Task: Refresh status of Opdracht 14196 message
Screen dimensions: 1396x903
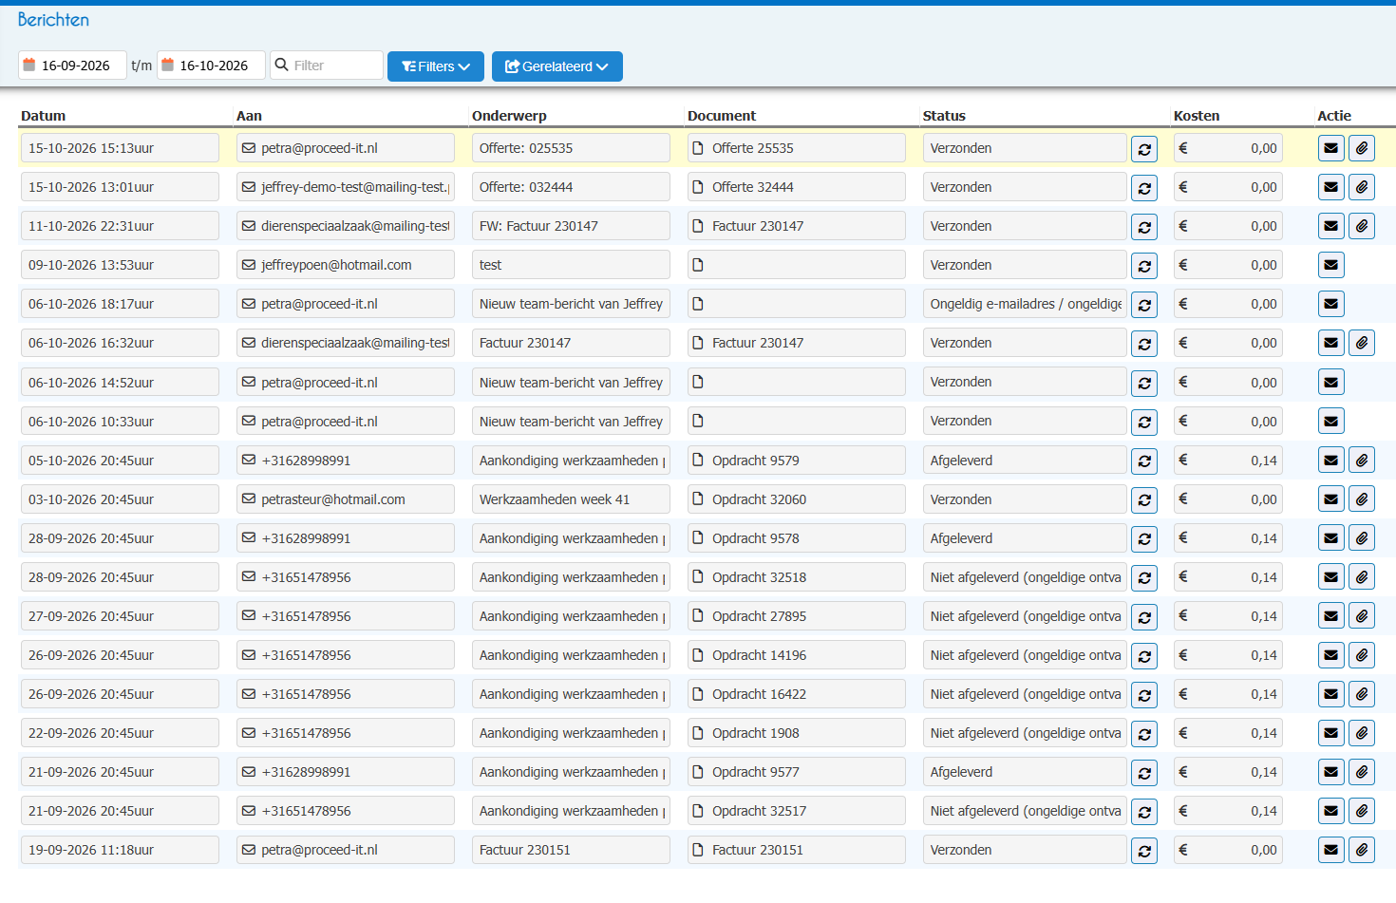Action: click(1144, 656)
